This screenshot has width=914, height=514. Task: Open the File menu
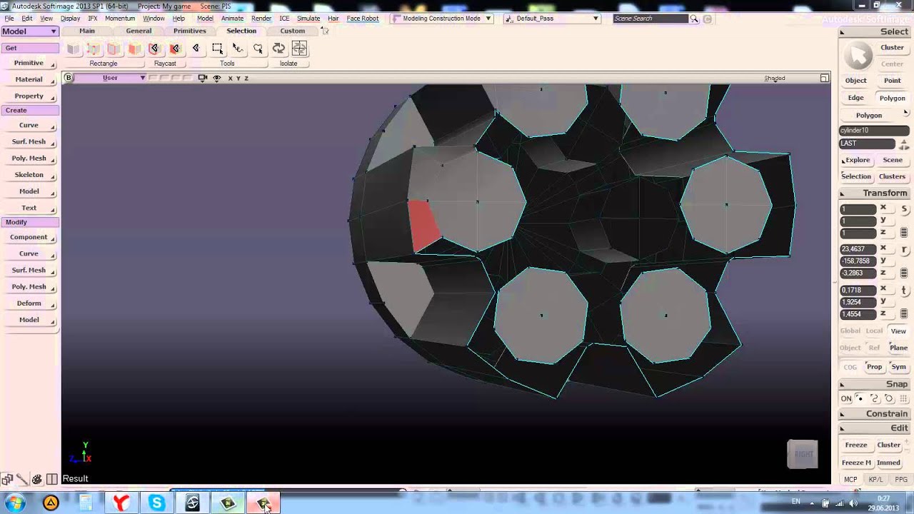click(x=9, y=19)
